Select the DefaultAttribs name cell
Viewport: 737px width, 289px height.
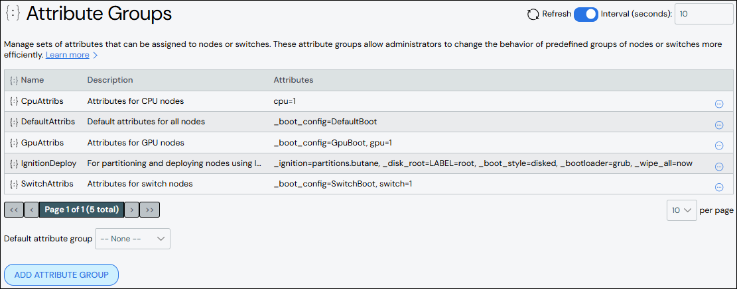pos(48,122)
